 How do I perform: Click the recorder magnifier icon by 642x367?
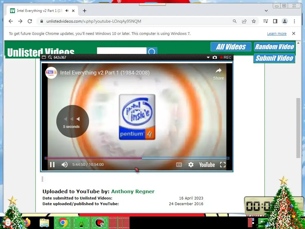point(50,57)
